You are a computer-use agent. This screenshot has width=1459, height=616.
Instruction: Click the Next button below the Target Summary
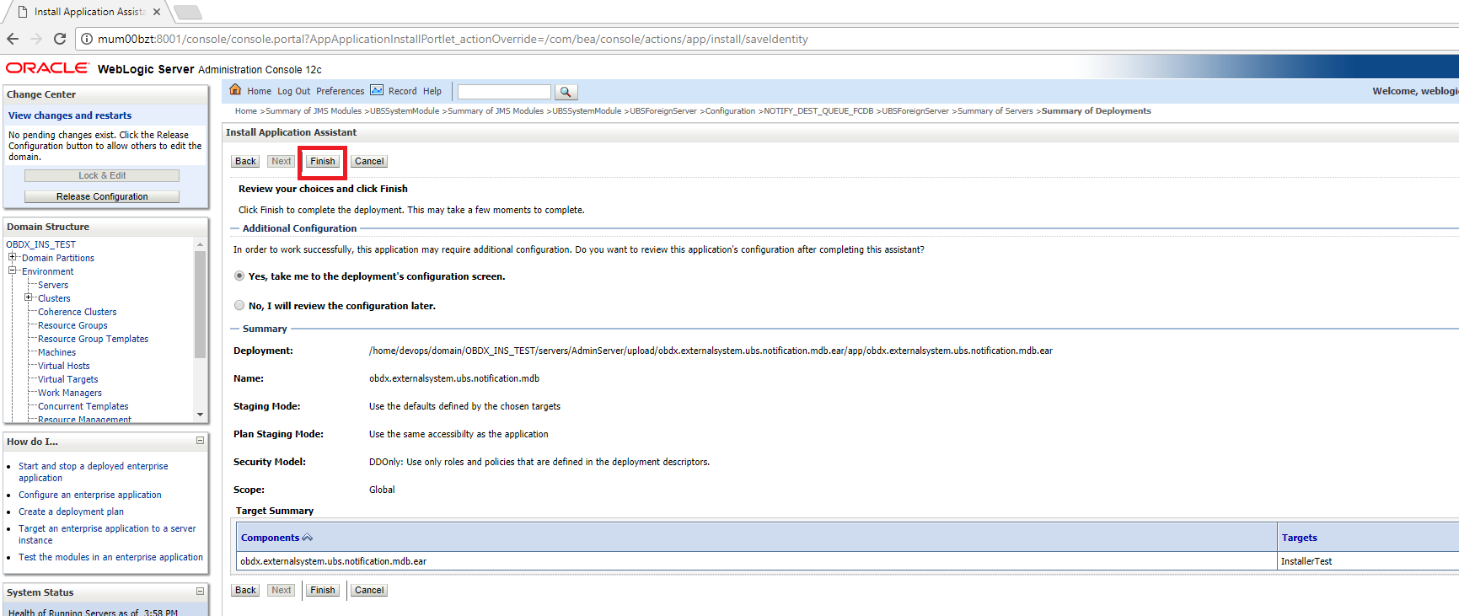282,590
